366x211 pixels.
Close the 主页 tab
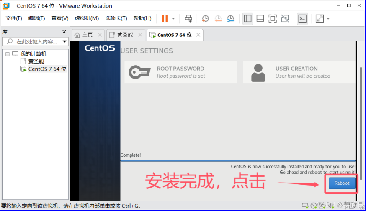[x=100, y=35]
